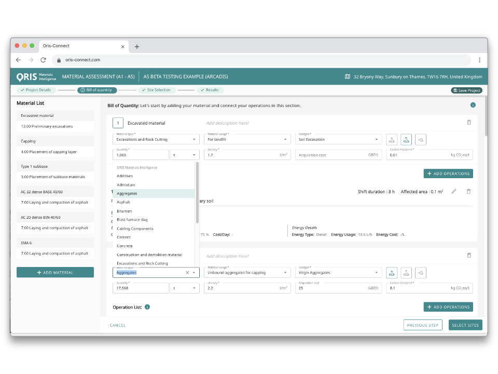
Task: Toggle the stockpile option in the Aggregates row
Action: 421,272
